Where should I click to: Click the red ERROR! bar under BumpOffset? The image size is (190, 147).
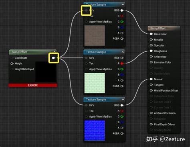coord(33,85)
